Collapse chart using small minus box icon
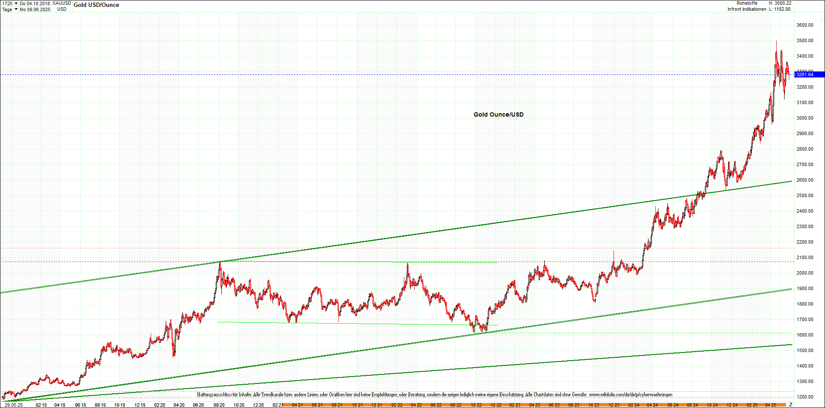The width and height of the screenshot is (825, 408). pos(822,20)
